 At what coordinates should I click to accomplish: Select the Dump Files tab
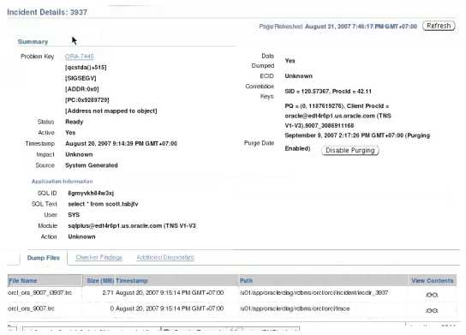pyautogui.click(x=44, y=258)
